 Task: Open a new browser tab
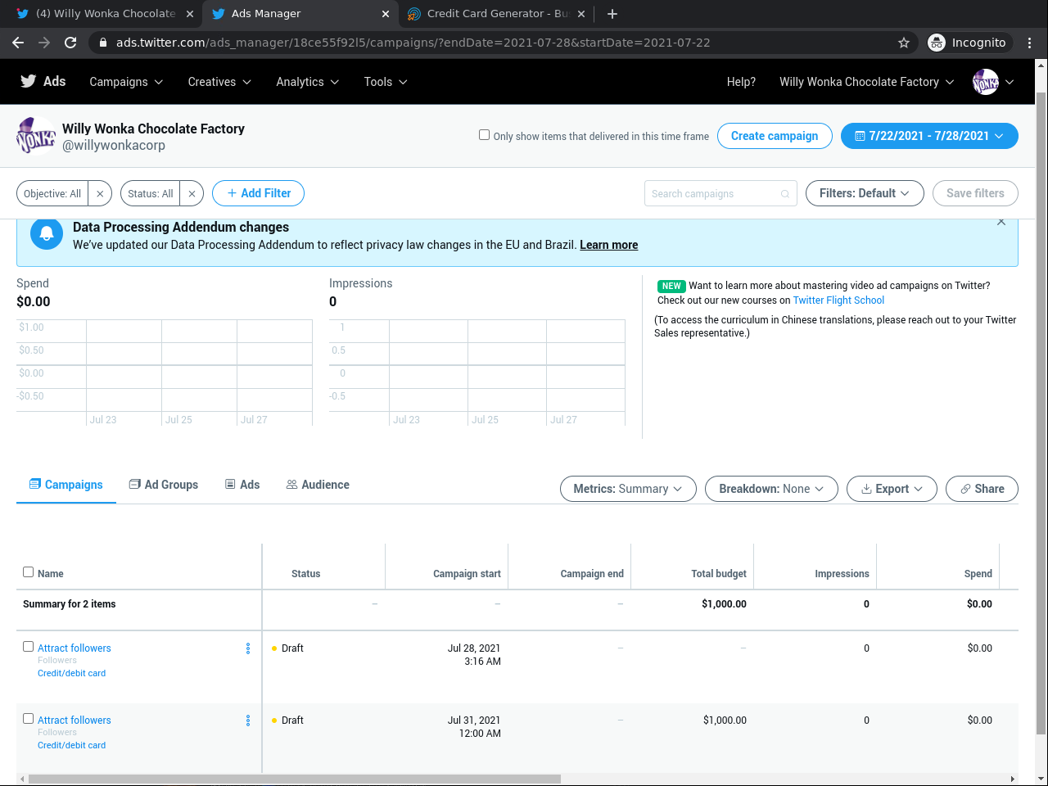[x=612, y=14]
